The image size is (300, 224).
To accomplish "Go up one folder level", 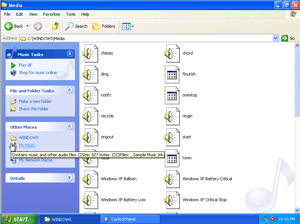I will tap(56, 26).
